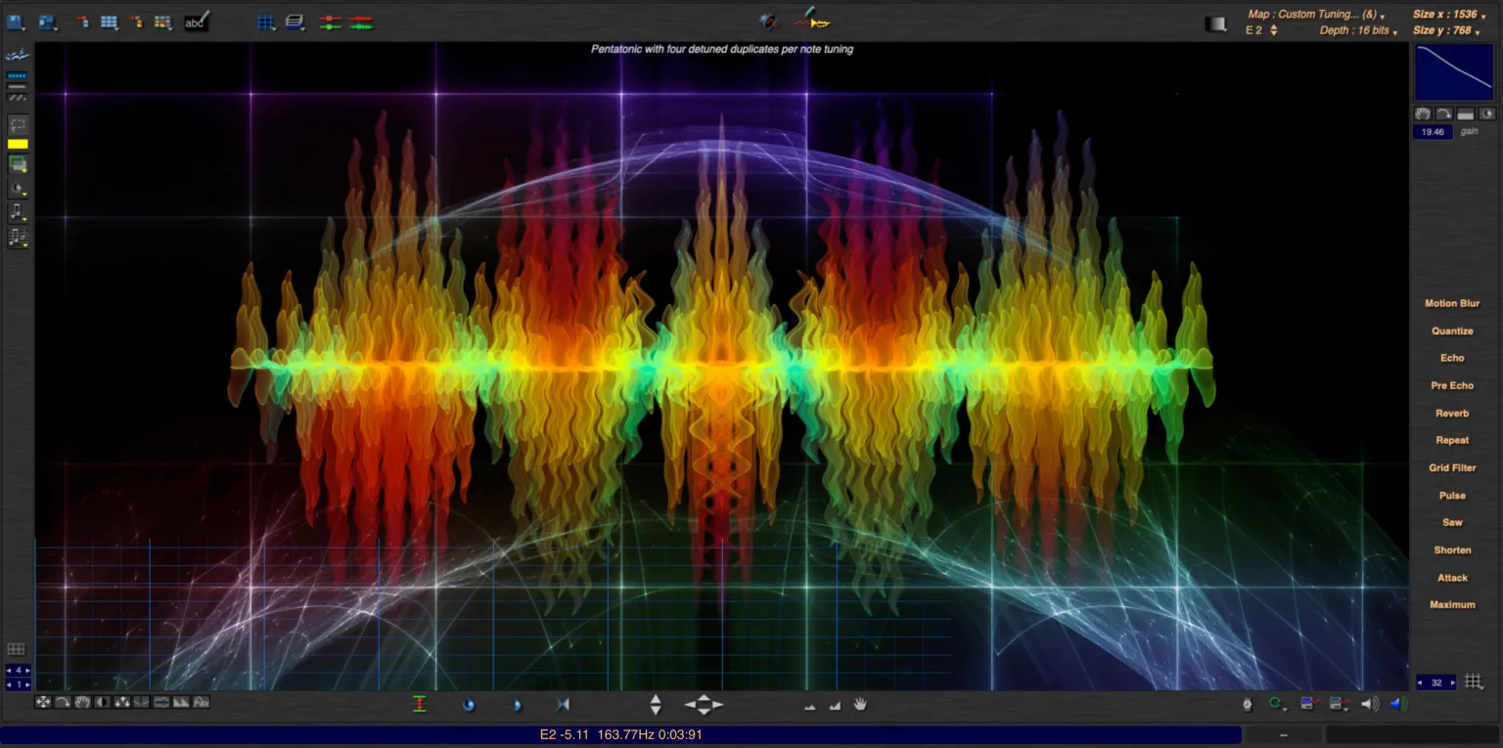The height and width of the screenshot is (748, 1503).
Task: Select the red filter sliders icon in toolbar
Action: (332, 22)
